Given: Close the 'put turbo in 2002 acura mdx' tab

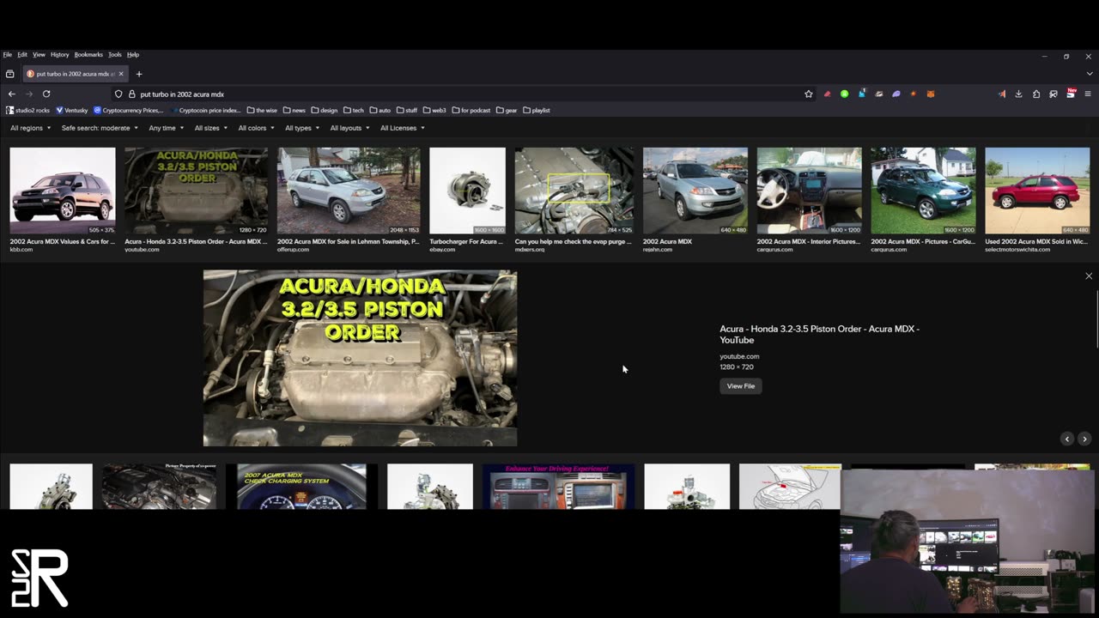Looking at the screenshot, I should click(121, 74).
